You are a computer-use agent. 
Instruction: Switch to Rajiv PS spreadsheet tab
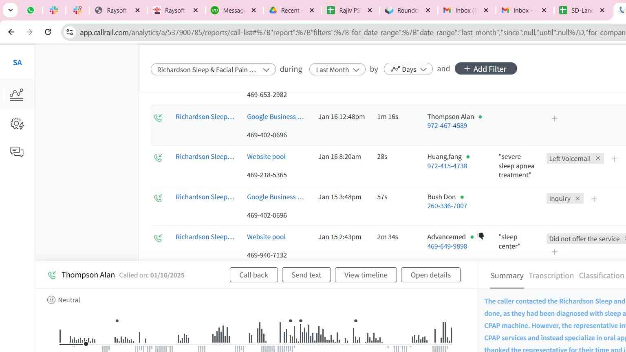[x=350, y=10]
